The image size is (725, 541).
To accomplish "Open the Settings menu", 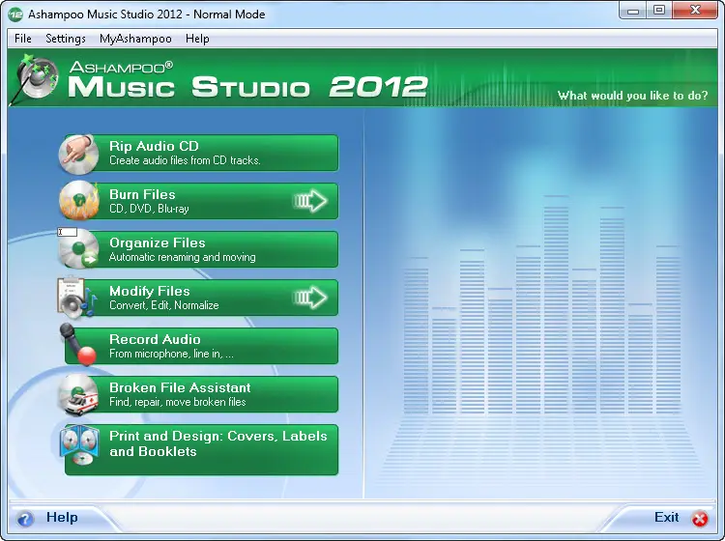I will (66, 39).
